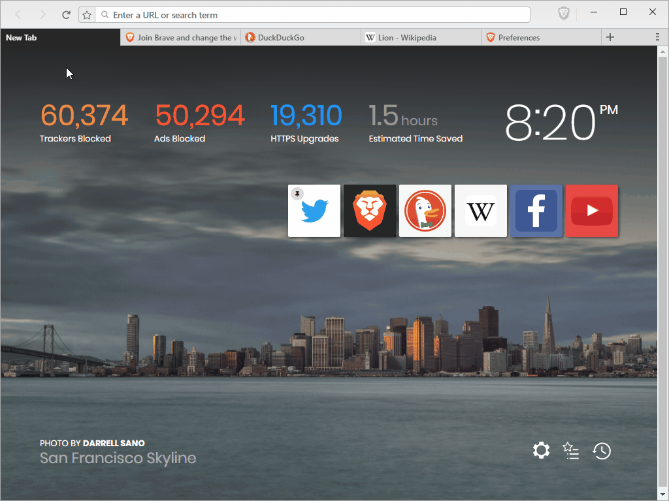Unpin the Twitter tile via pin icon
This screenshot has width=669, height=501.
click(297, 194)
